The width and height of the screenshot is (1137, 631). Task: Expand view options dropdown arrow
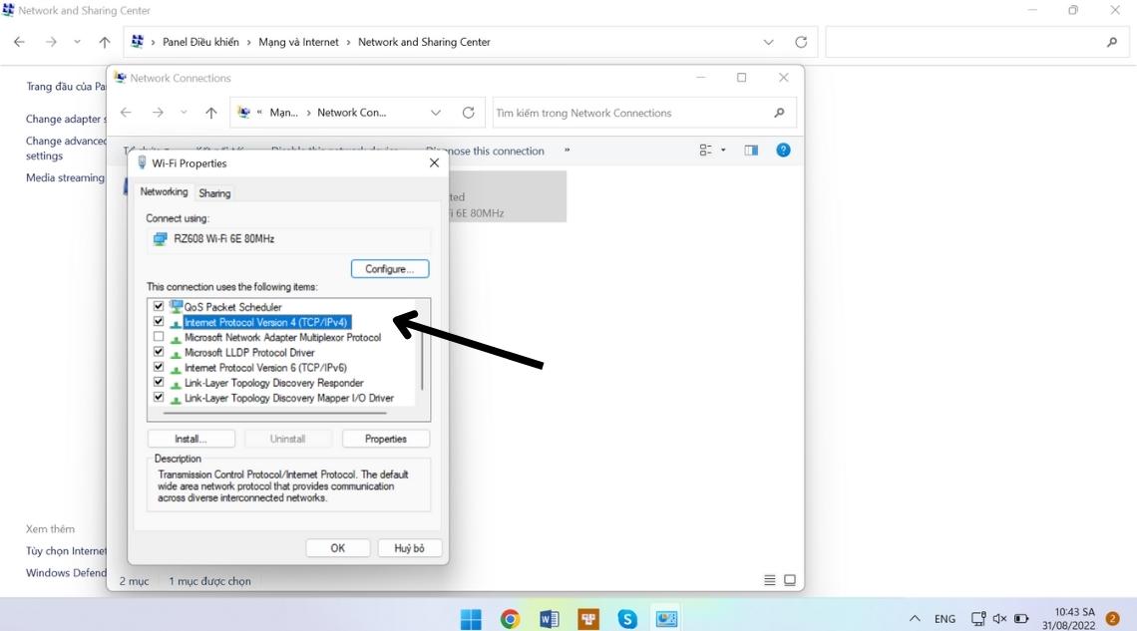(x=723, y=151)
